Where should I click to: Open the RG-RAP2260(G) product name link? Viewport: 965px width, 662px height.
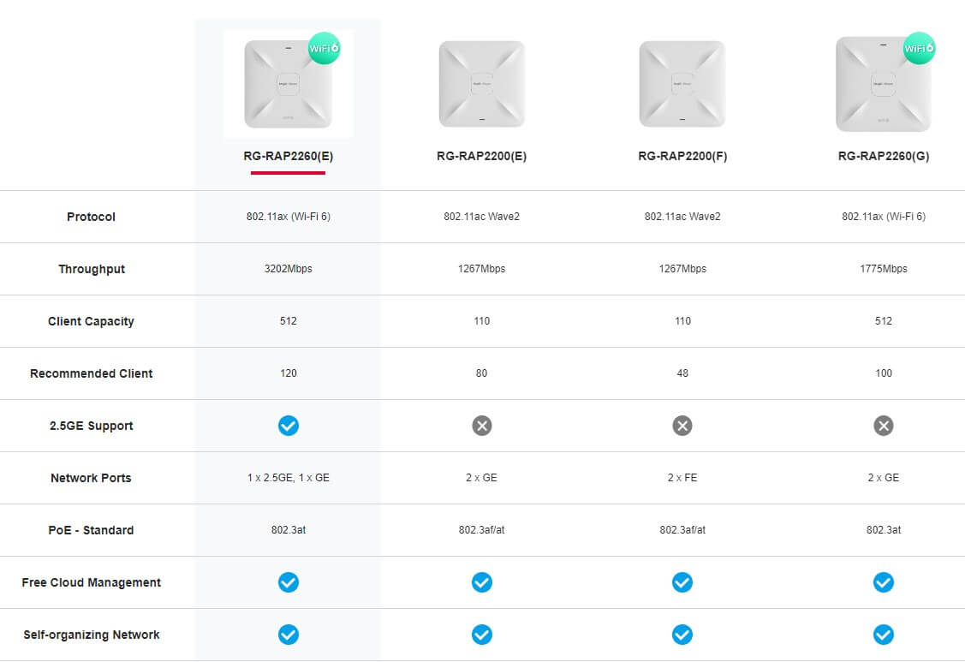883,157
